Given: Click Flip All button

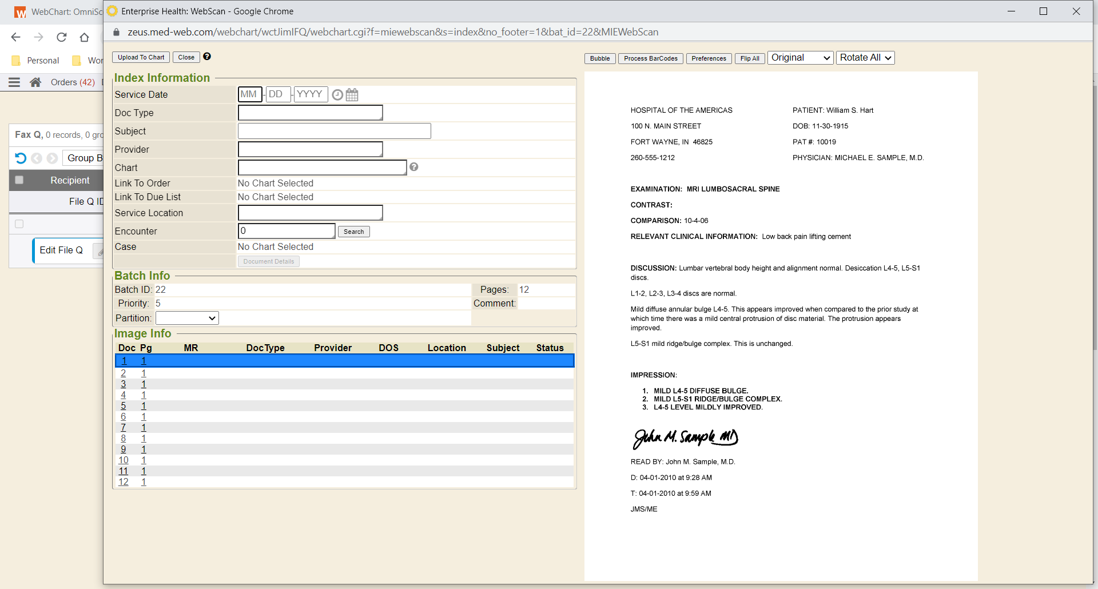Looking at the screenshot, I should click(750, 58).
